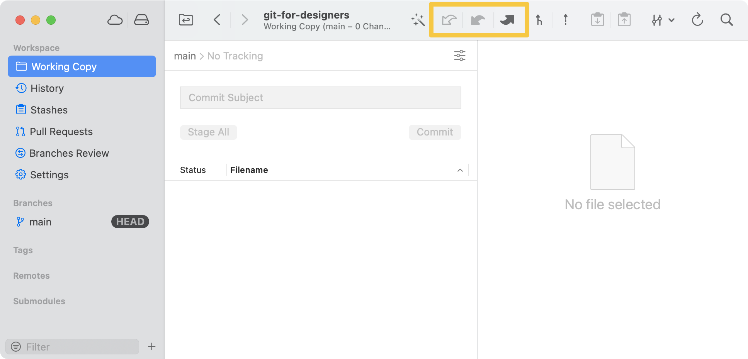
Task: Click the Push toolbar icon
Action: pos(507,20)
